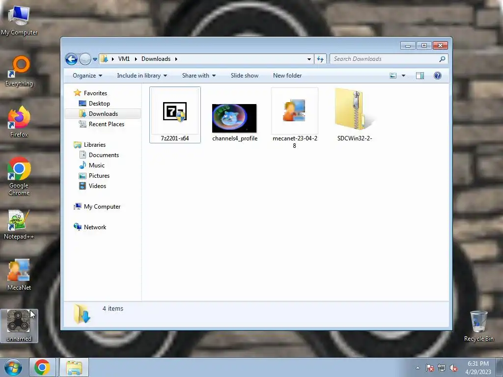Start the Slide show
Screen dimensions: 503x377
245,76
